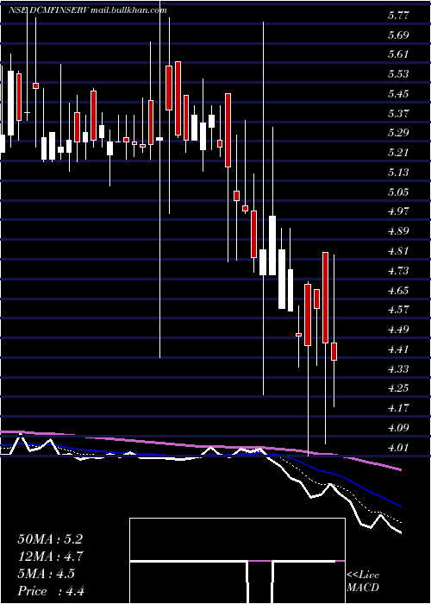Click the blue moving average line's right end
431x604 pixels.
399,505
